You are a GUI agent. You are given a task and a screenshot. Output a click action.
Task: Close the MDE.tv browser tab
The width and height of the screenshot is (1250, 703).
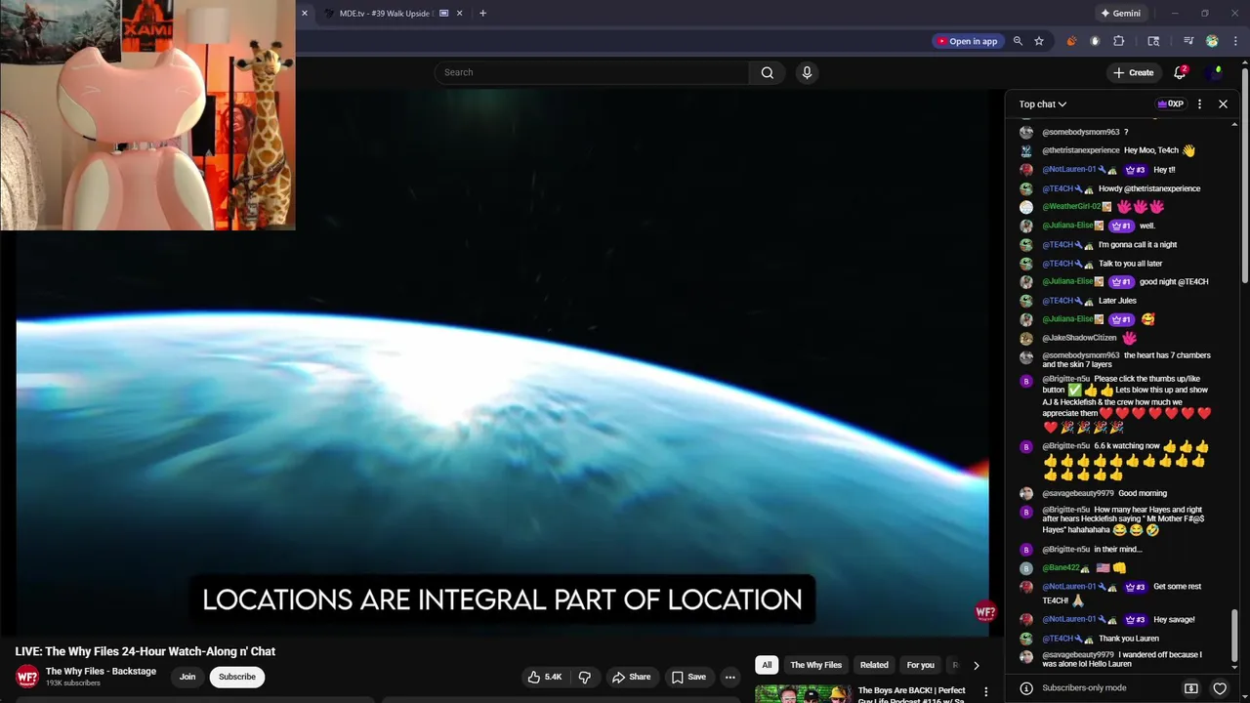pos(459,14)
